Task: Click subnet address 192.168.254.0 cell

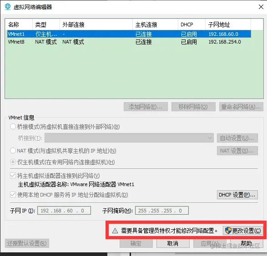Action: tap(225, 42)
